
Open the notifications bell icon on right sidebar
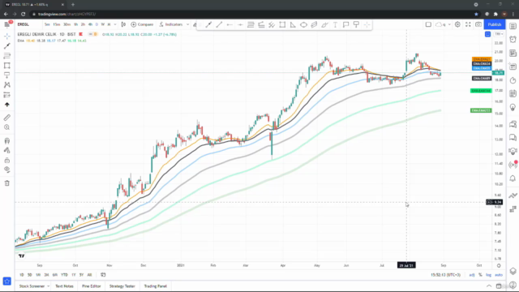513,178
